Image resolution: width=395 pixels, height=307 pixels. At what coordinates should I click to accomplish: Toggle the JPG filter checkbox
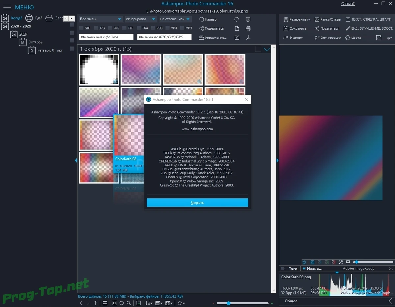click(96, 28)
